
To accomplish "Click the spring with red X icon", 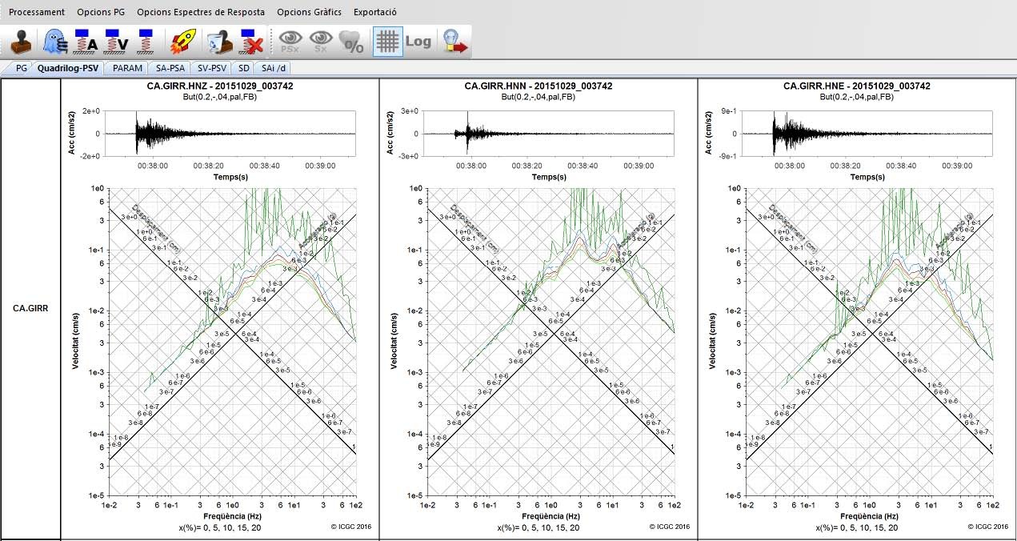I will (251, 42).
